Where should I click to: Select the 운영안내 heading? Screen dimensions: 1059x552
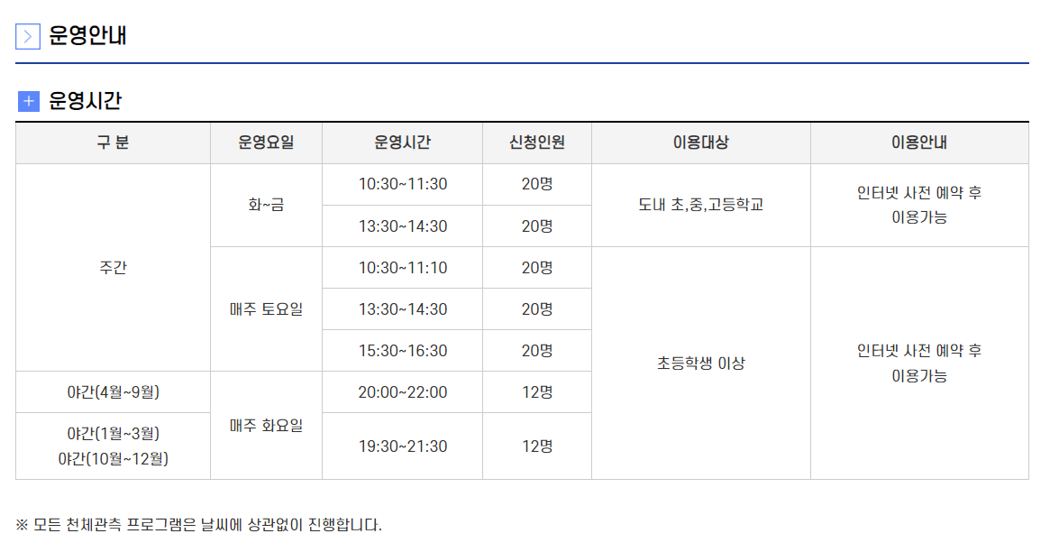click(x=87, y=35)
